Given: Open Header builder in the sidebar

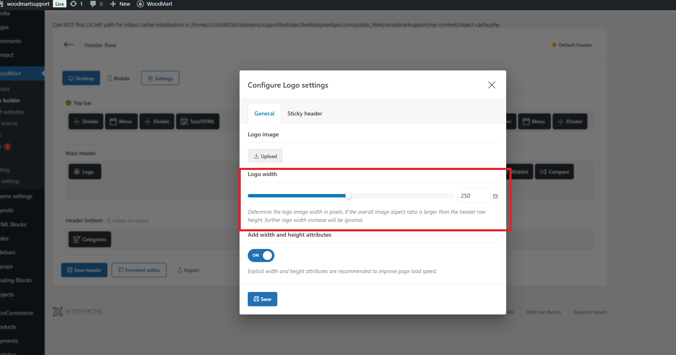Looking at the screenshot, I should pos(11,100).
